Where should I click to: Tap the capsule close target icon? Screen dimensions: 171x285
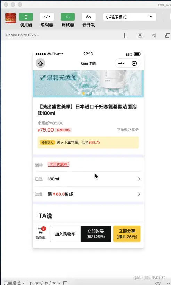click(x=134, y=63)
